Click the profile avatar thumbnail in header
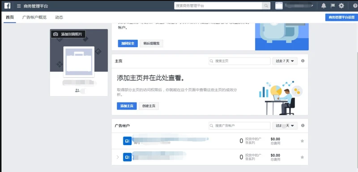Image resolution: width=358 pixels, height=172 pixels. point(279,6)
